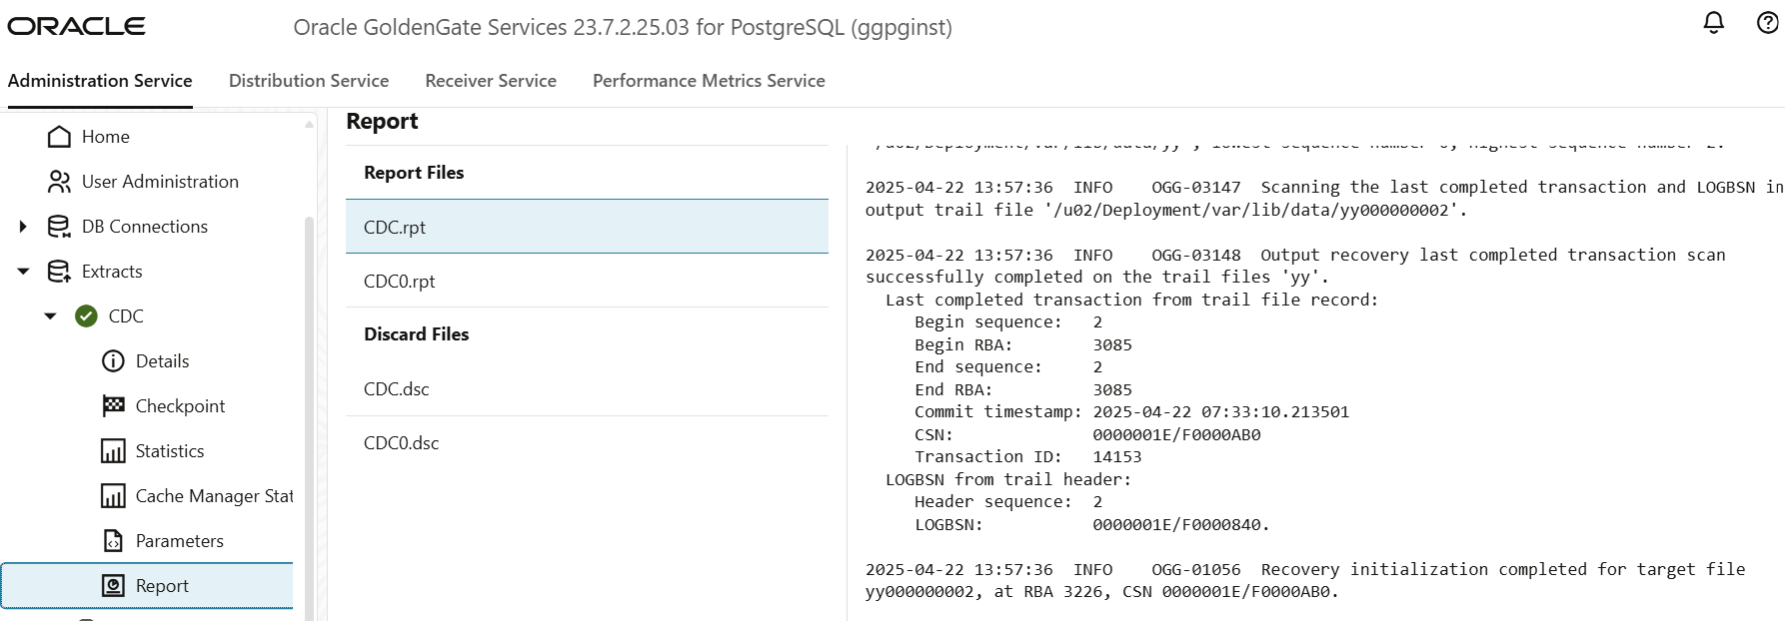Click the 'Discard Files' section heading
The height and width of the screenshot is (621, 1785).
click(416, 334)
